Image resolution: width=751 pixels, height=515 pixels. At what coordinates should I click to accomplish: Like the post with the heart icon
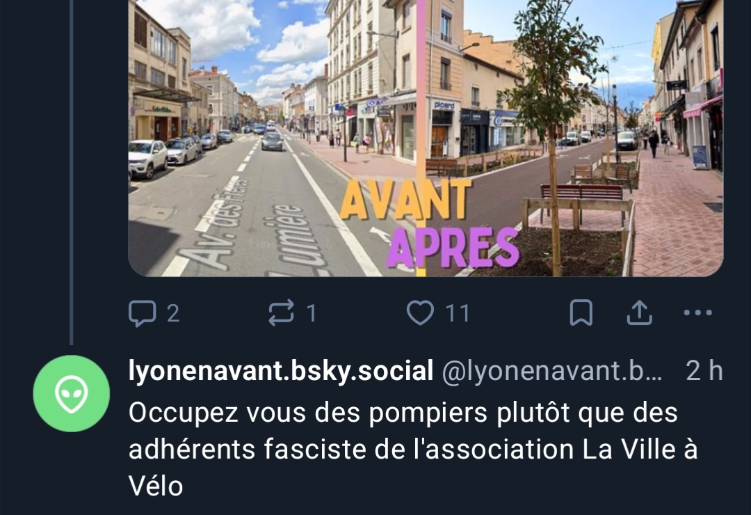coord(420,312)
